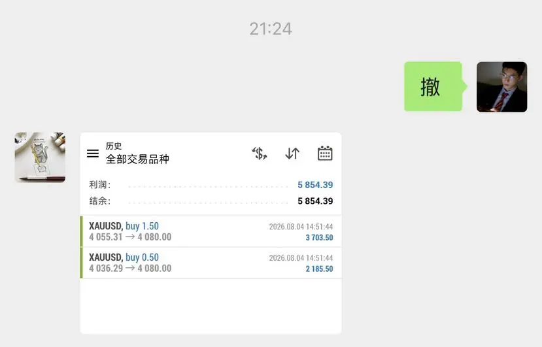
Task: Tap the 2 185.50 profit amount
Action: (x=320, y=269)
